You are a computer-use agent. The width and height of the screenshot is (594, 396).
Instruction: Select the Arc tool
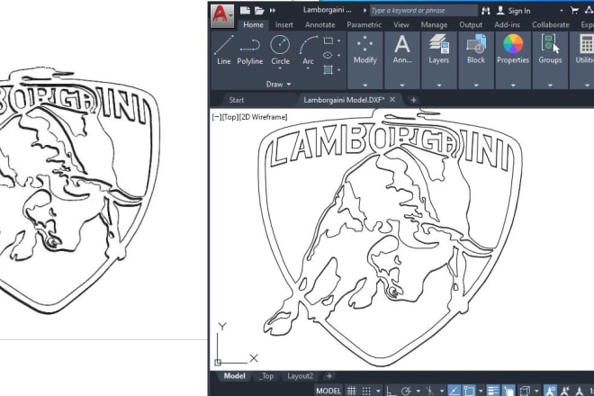click(308, 49)
